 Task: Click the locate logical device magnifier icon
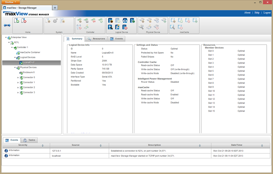click(x=110, y=27)
